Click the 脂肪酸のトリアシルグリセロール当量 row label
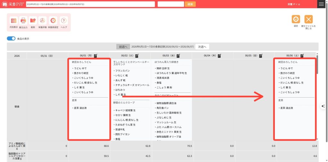Image resolution: width=328 pixels, height=162 pixels. 17,156
